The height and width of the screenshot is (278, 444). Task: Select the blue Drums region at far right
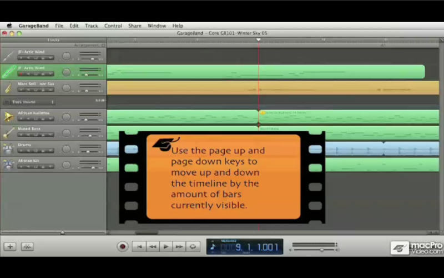point(411,148)
